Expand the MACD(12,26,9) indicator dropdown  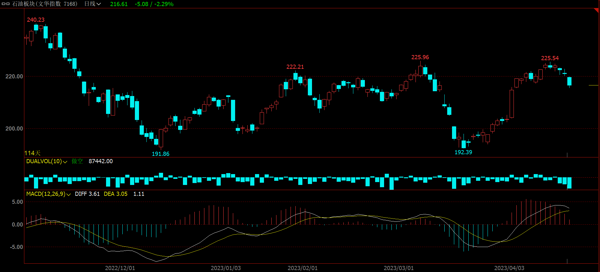(x=68, y=195)
